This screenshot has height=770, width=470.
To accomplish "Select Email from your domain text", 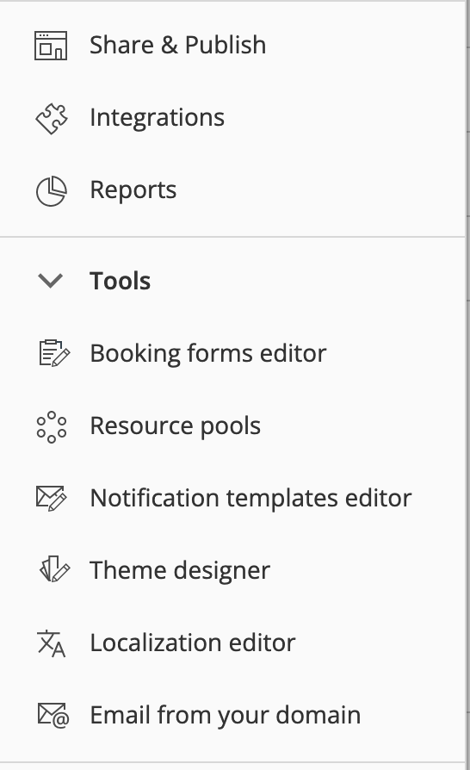I will click(226, 715).
